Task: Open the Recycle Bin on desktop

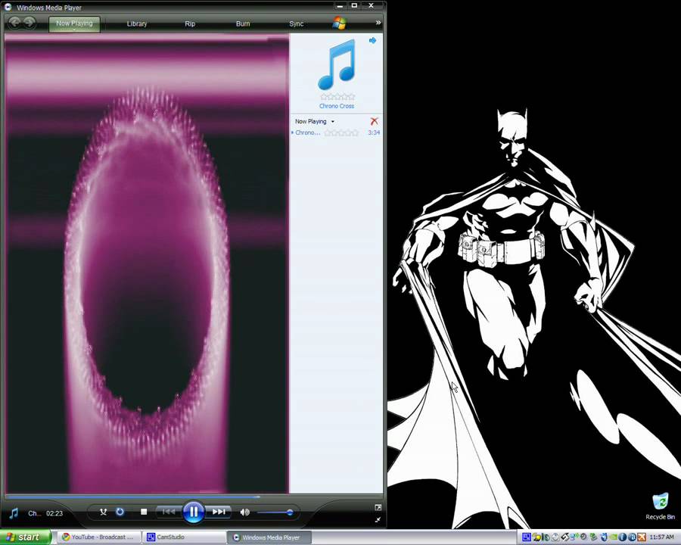Action: click(660, 506)
